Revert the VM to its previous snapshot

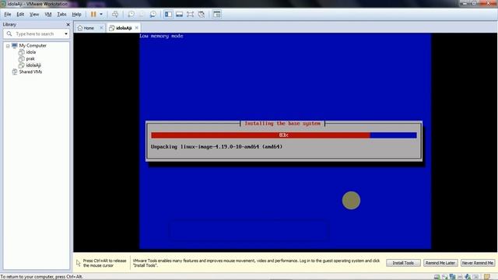pyautogui.click(x=142, y=14)
